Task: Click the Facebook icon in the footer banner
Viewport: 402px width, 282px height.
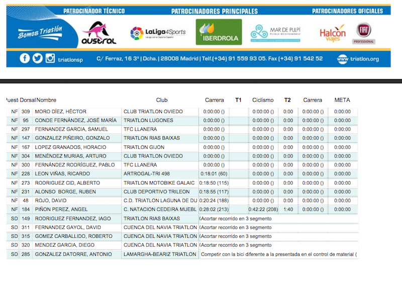Action: point(25,58)
